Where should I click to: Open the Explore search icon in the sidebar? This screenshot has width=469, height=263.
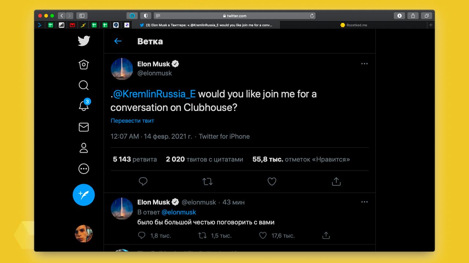click(84, 85)
